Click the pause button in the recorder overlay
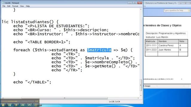This screenshot has height=107, width=191. (x=10, y=105)
